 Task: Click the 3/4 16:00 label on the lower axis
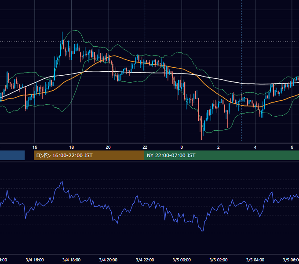click(35, 260)
